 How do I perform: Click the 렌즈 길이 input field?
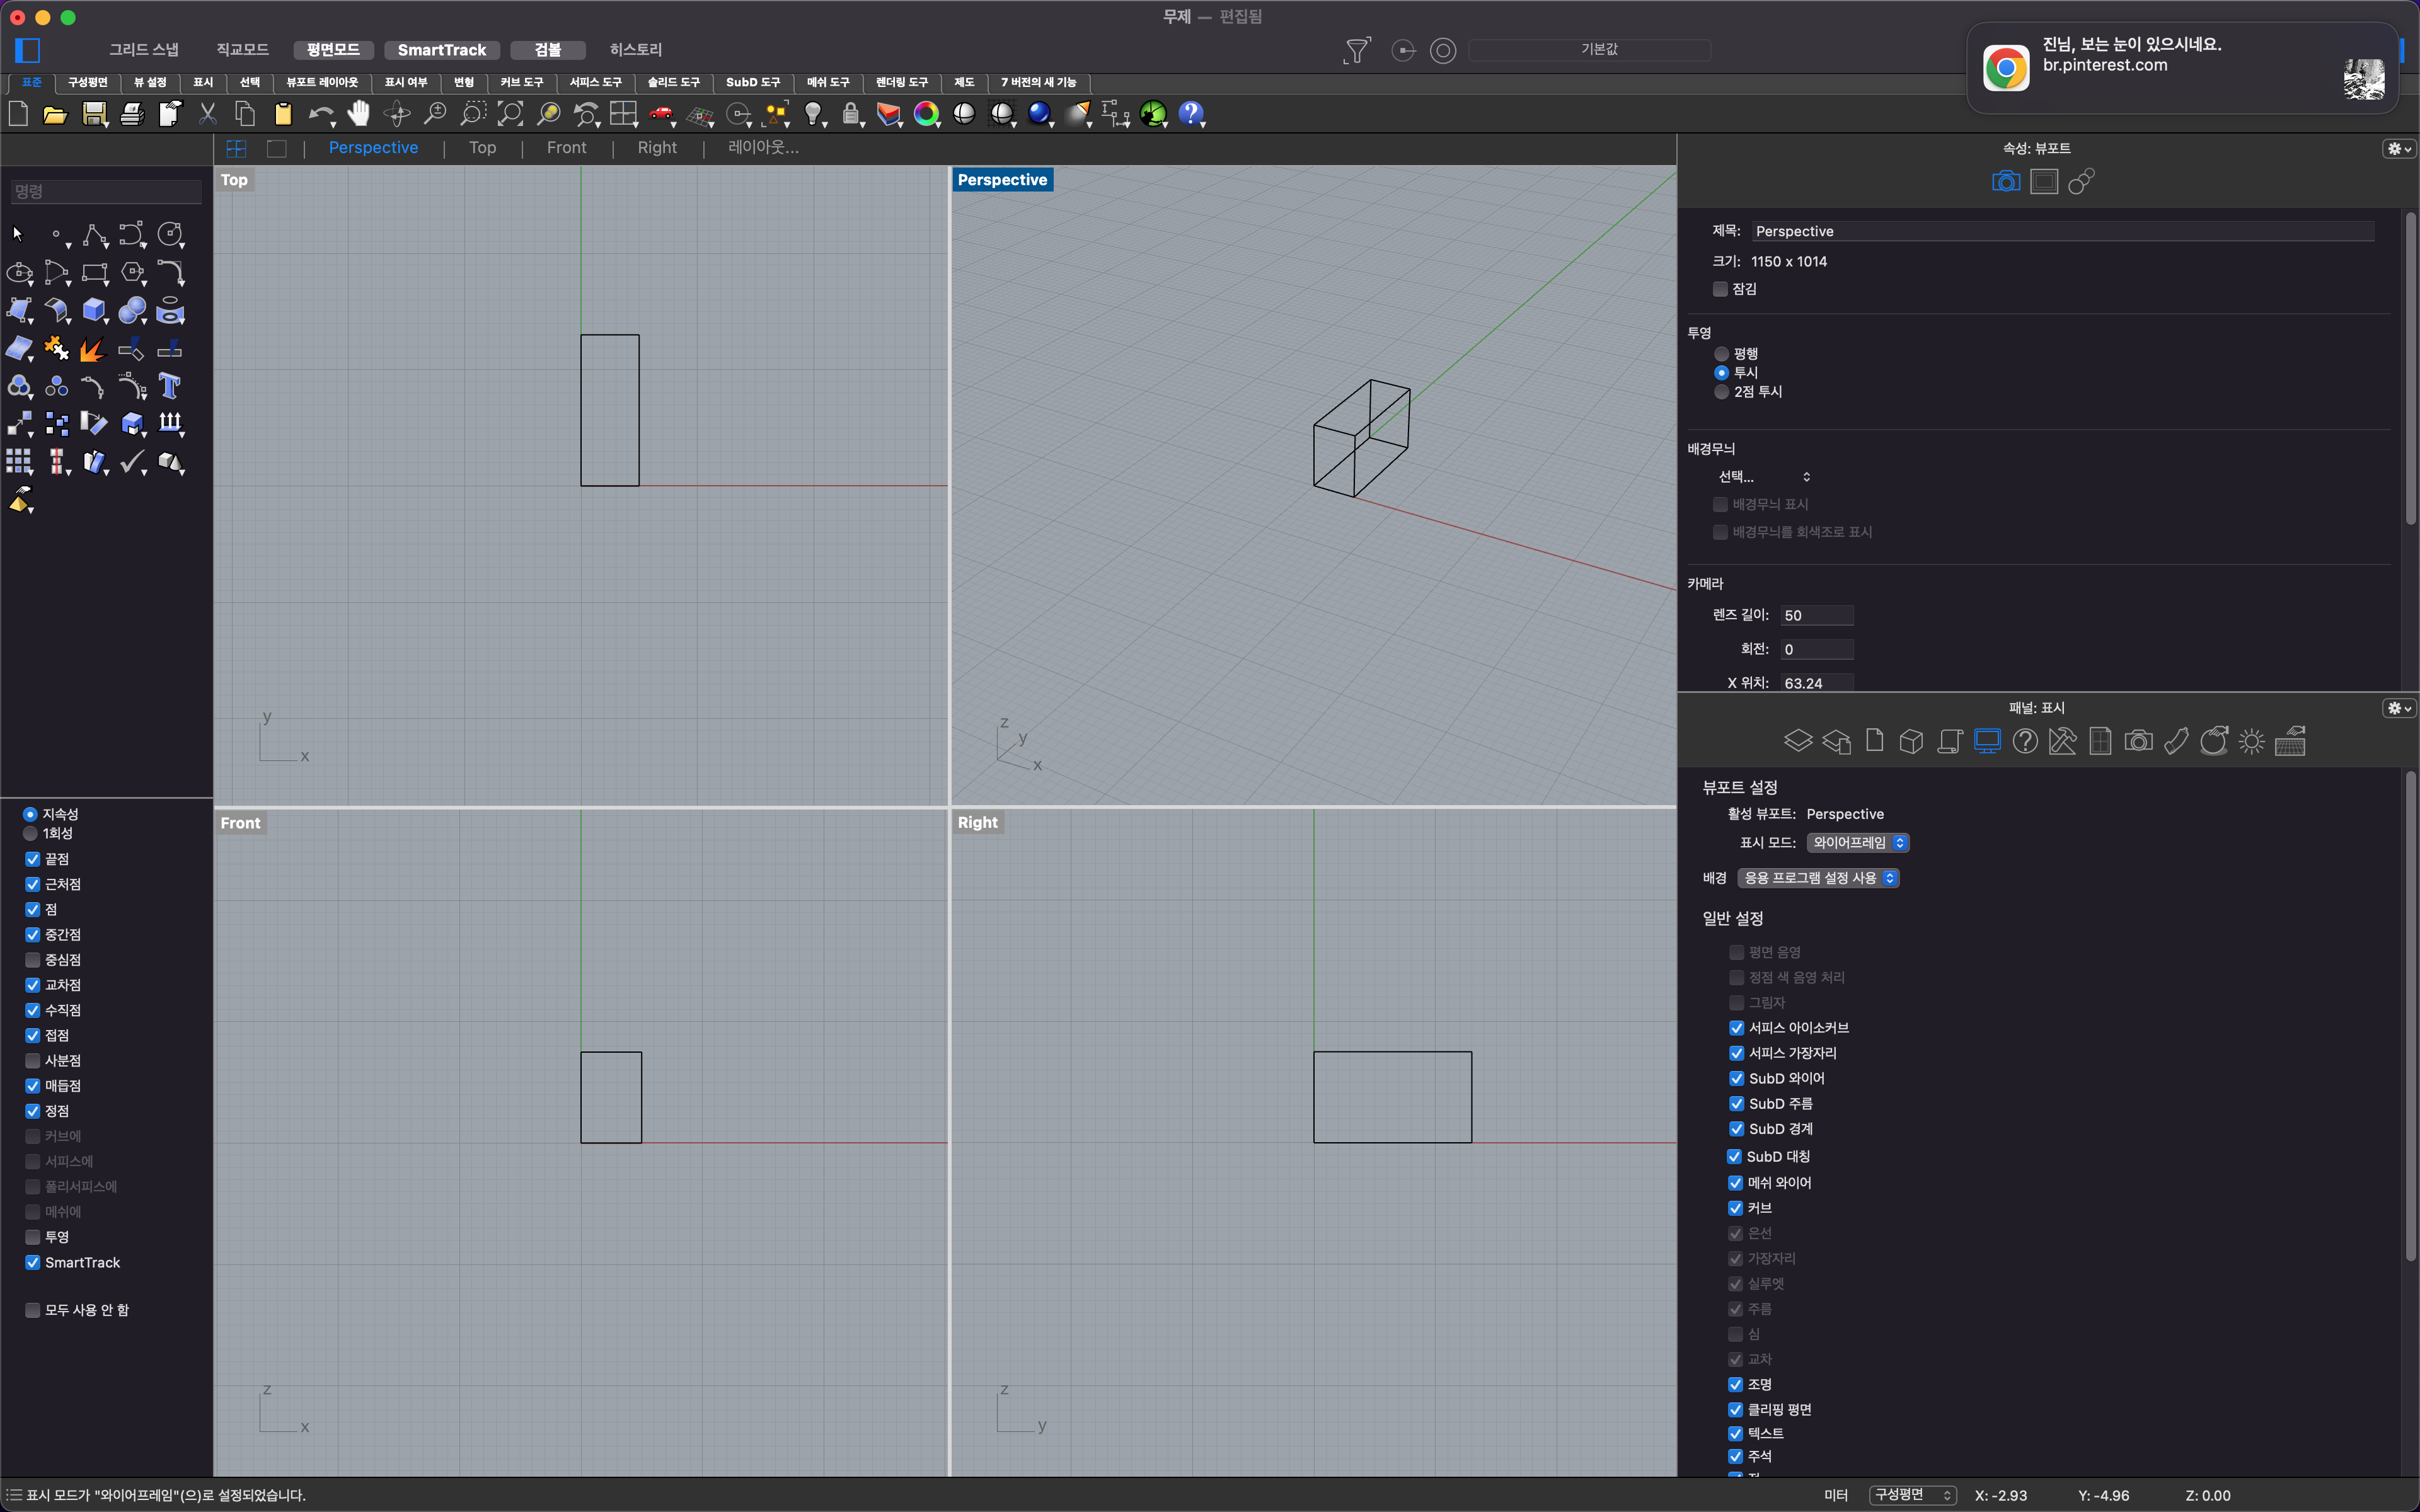point(1817,616)
